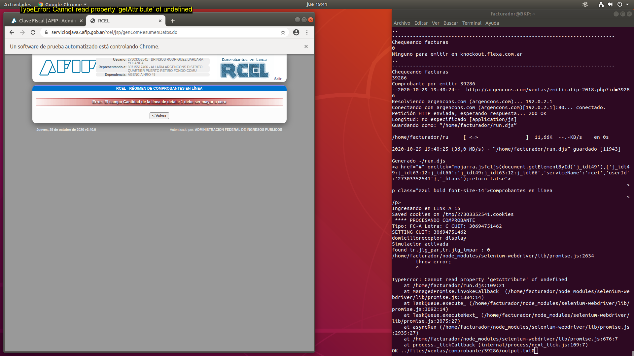Close the Clave Fiscal AFIP tab
The image size is (634, 356).
click(x=81, y=21)
